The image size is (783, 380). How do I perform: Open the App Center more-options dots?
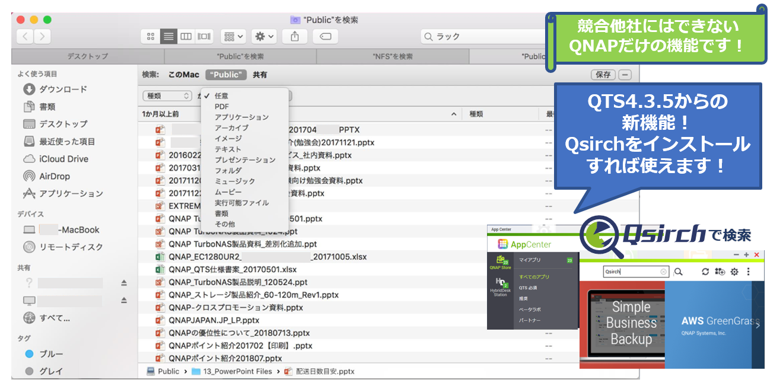coord(749,272)
